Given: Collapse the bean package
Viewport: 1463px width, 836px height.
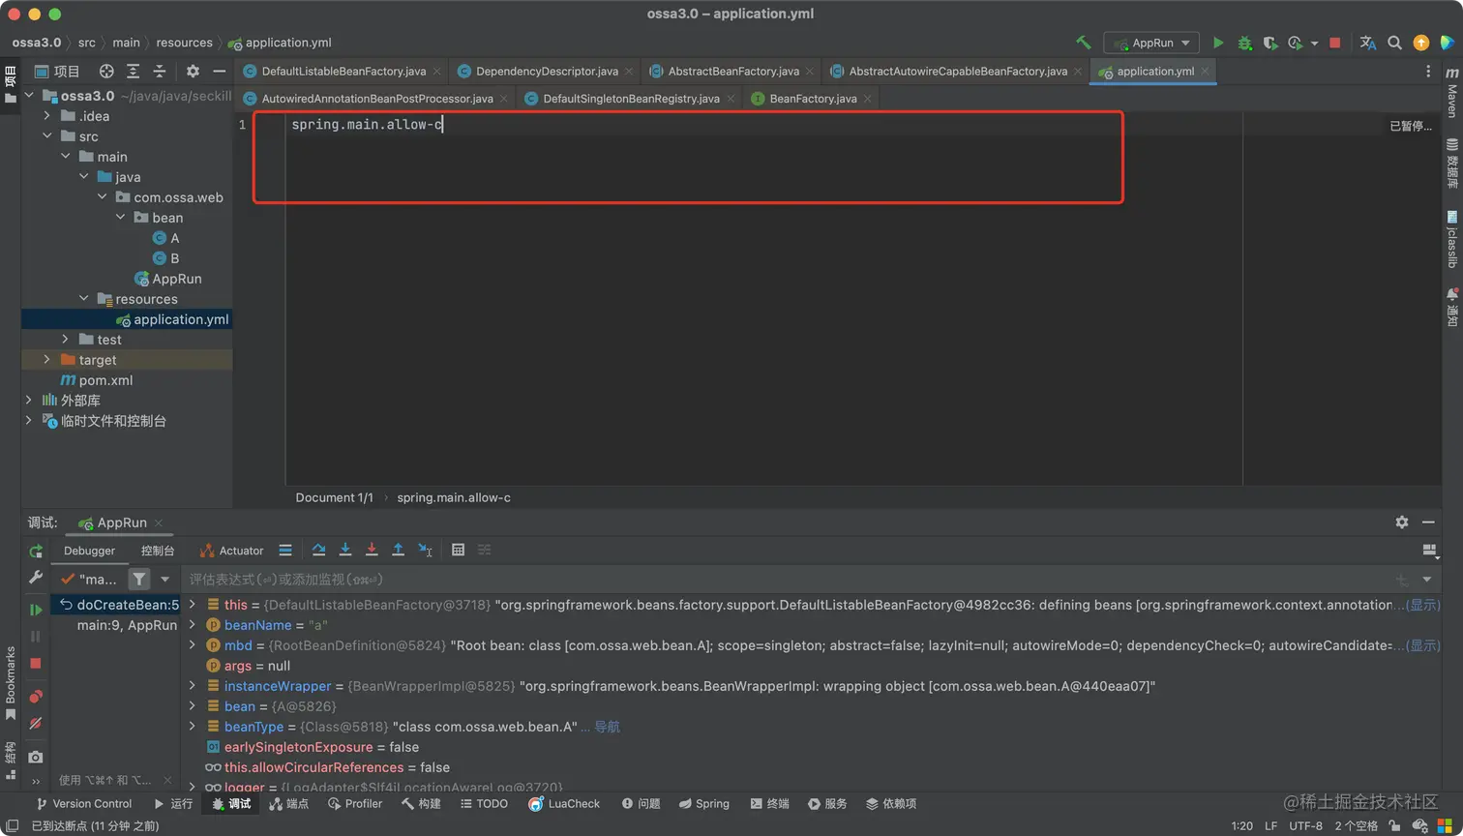Looking at the screenshot, I should pos(120,218).
